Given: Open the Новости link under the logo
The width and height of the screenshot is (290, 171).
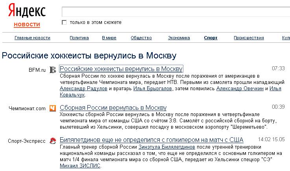Looking at the screenshot, I should 27,25.
